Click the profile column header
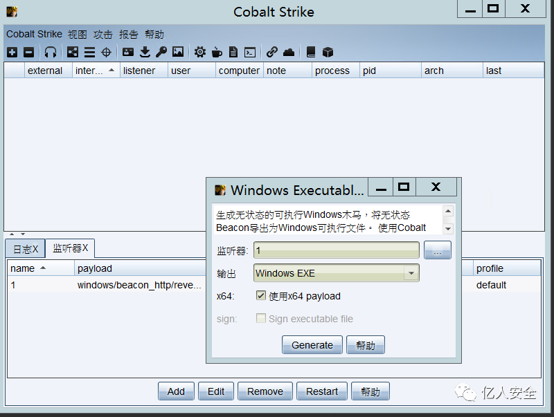 tap(507, 268)
